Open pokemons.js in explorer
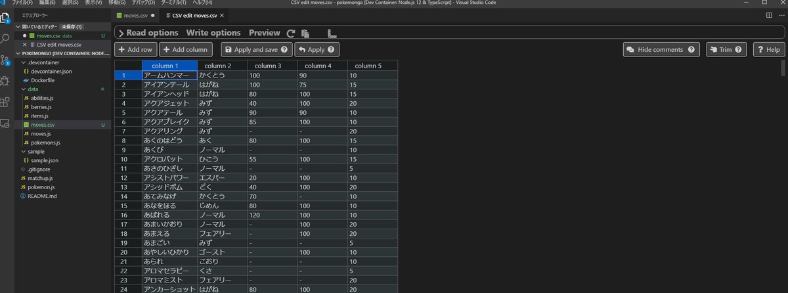Image resolution: width=788 pixels, height=293 pixels. point(45,143)
